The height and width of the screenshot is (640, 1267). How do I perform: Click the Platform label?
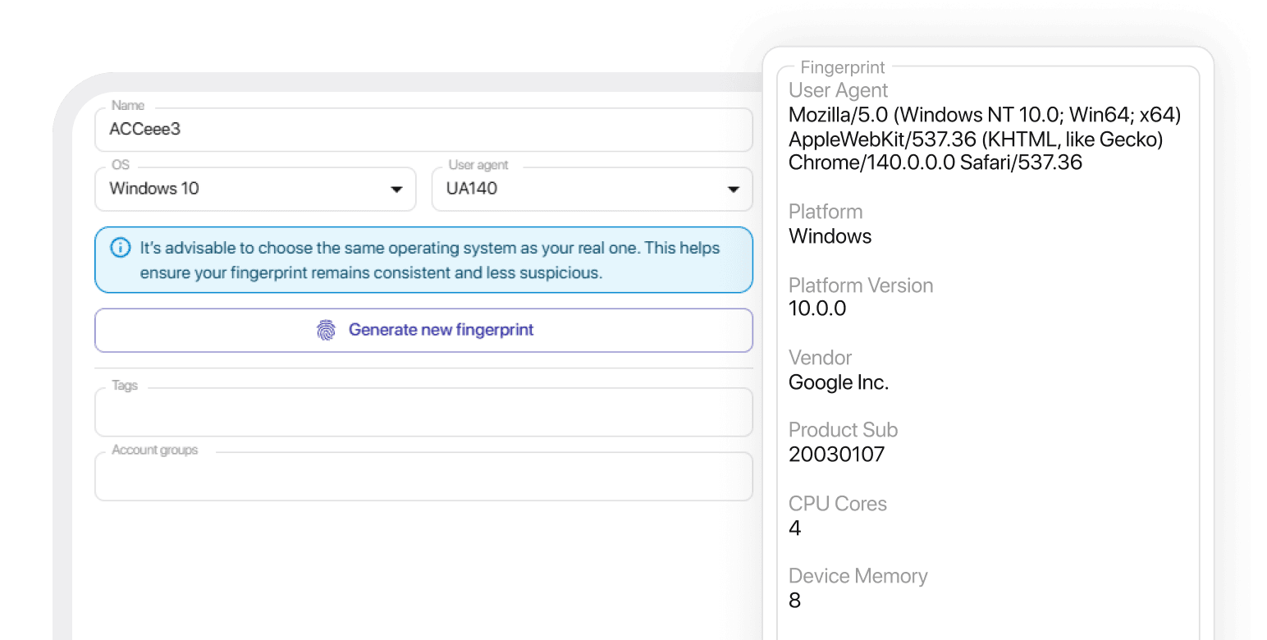tap(826, 212)
